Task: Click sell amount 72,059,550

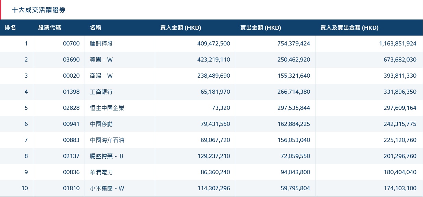Action: click(x=296, y=156)
